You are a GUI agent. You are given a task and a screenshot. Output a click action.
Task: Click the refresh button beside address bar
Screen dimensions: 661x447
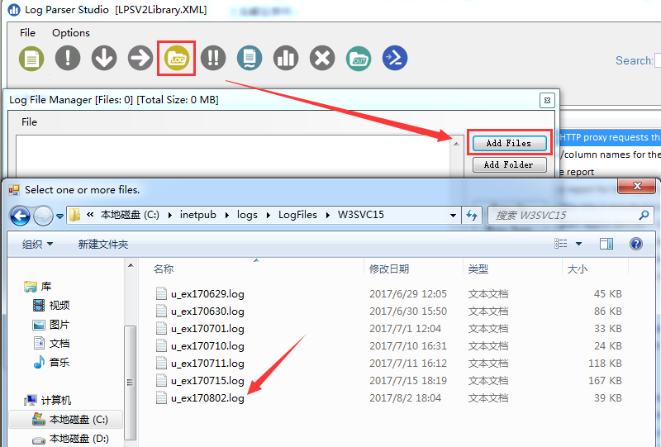472,216
